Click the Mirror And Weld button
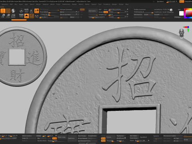Viewport: 192px width, 144px height. pos(70,14)
